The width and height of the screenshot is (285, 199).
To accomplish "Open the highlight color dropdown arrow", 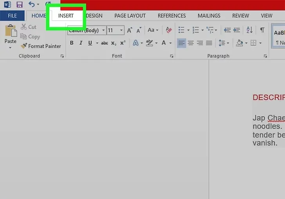I will pyautogui.click(x=156, y=43).
